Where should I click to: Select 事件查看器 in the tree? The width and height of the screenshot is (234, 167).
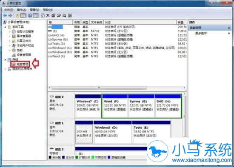tap(24, 36)
